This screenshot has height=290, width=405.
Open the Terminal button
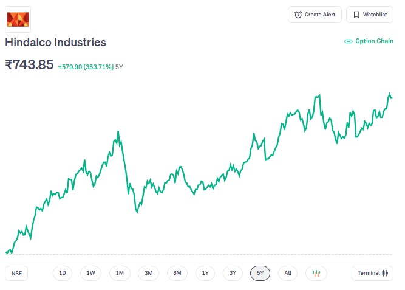point(372,273)
